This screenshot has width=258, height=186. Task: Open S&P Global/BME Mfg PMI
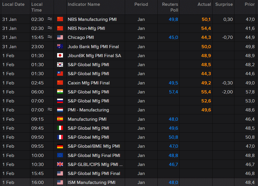coord(94,146)
